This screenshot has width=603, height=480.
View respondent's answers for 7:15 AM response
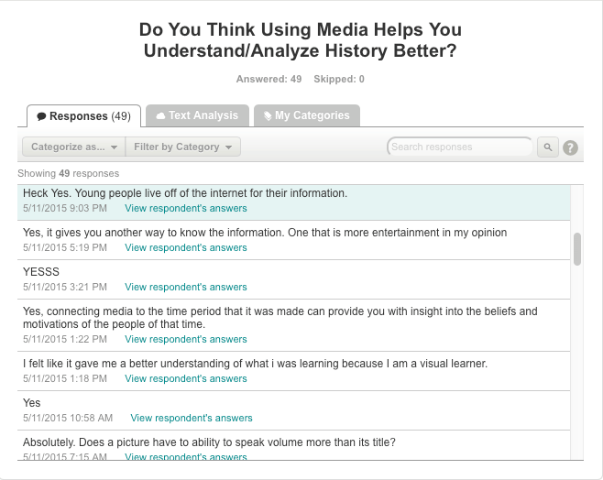pos(186,456)
